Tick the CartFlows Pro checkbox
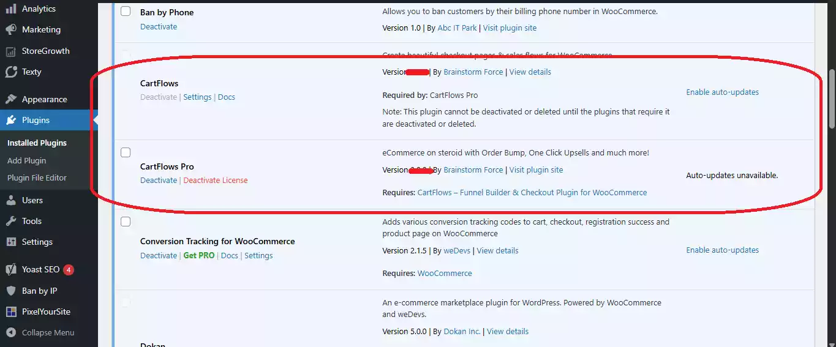This screenshot has width=836, height=347. coord(126,152)
